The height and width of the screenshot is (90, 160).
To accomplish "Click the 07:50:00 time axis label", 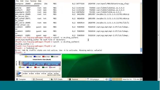I will 37,73.
